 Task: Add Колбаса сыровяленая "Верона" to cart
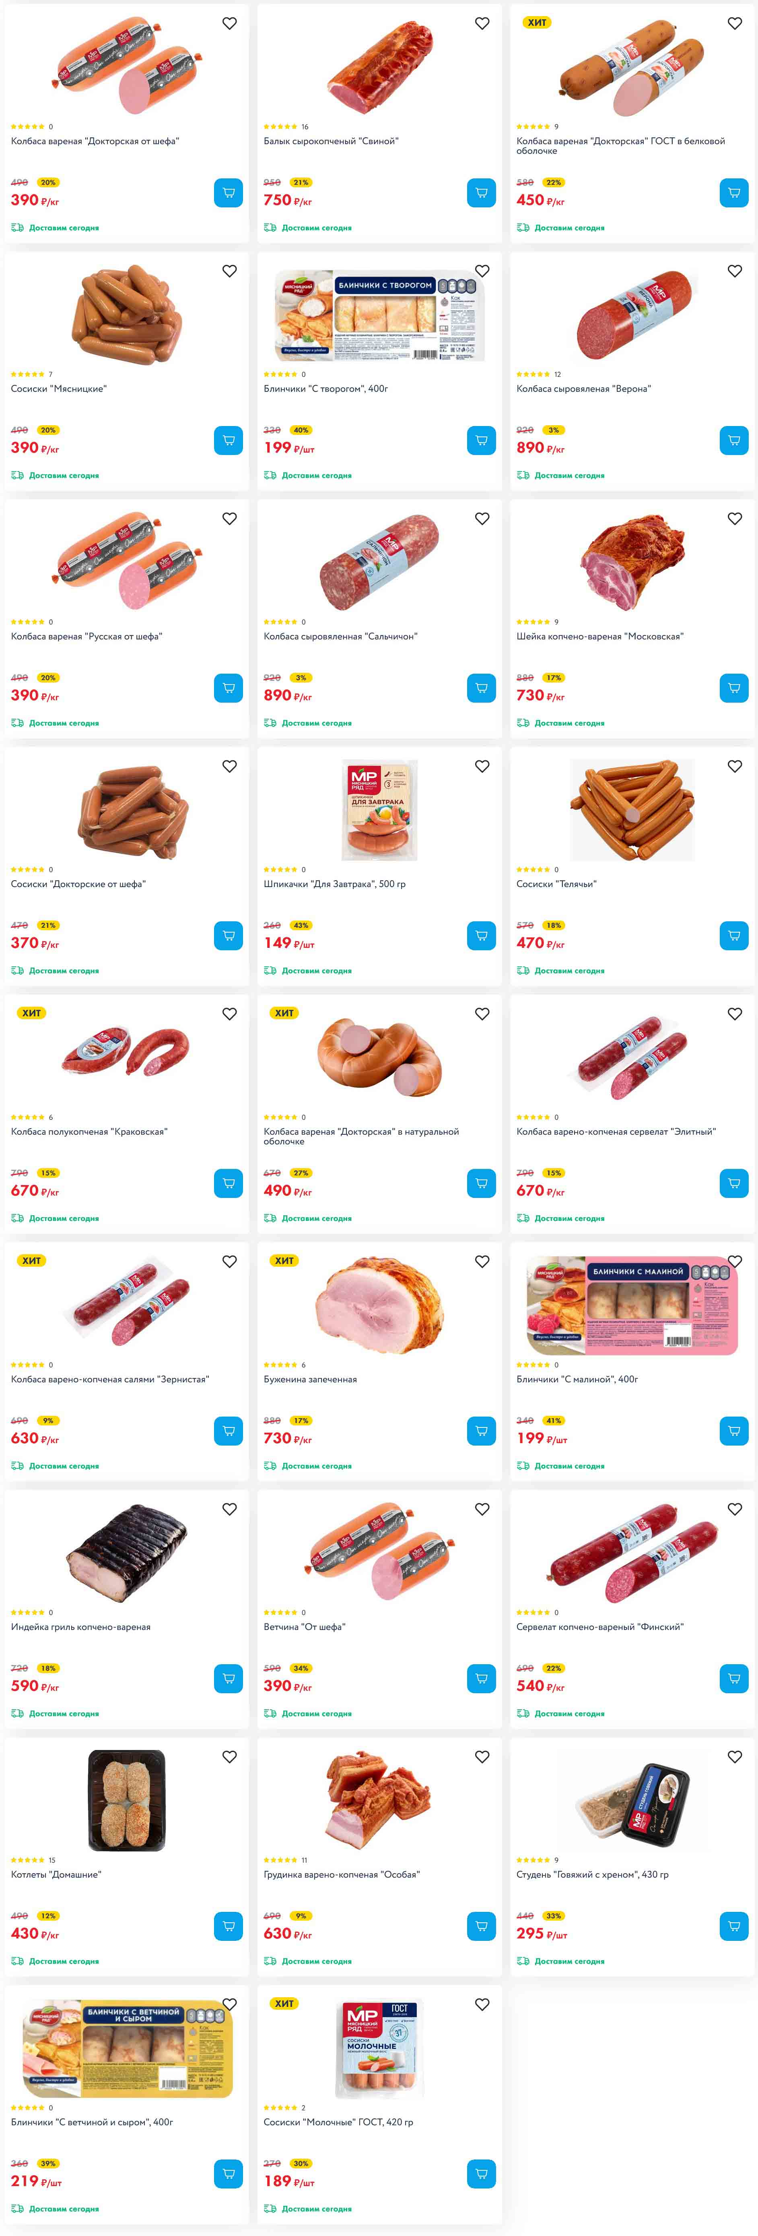click(x=734, y=440)
